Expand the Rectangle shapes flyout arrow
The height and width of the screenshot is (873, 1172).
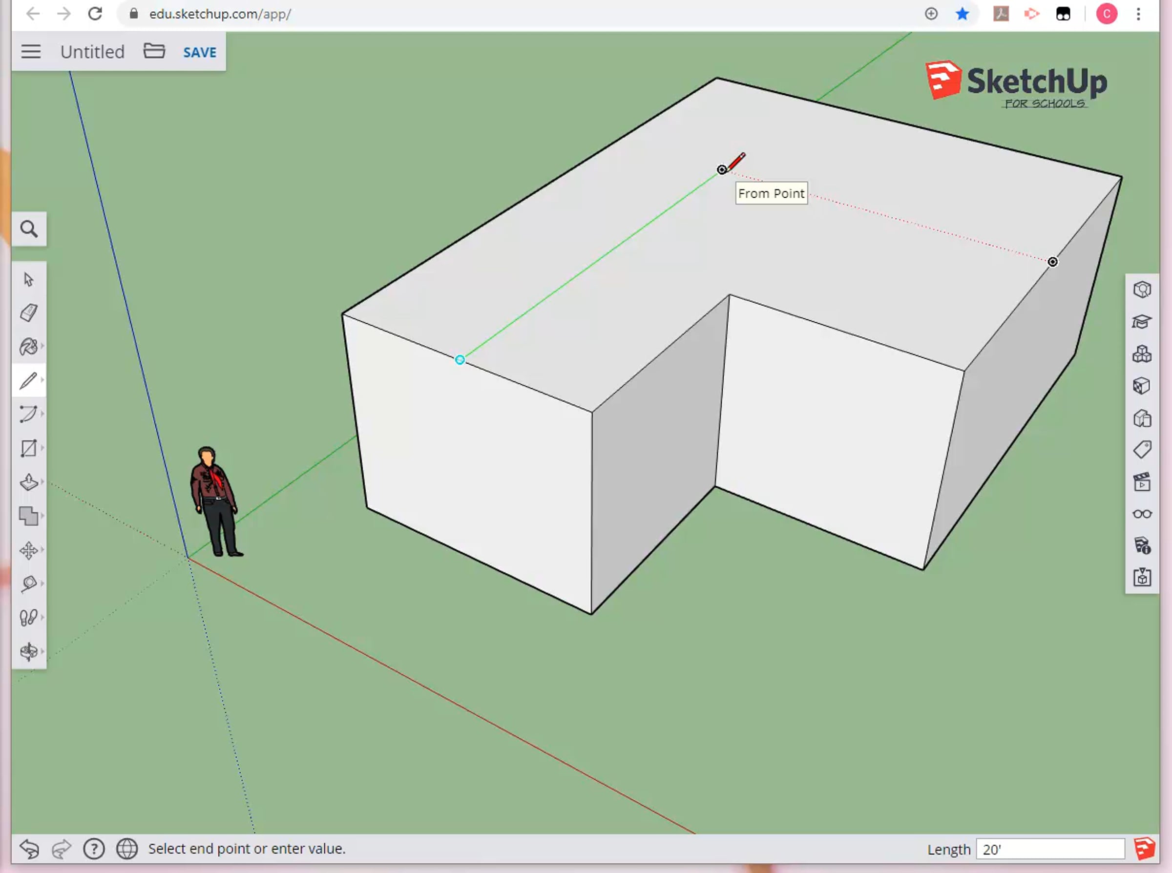click(x=42, y=448)
